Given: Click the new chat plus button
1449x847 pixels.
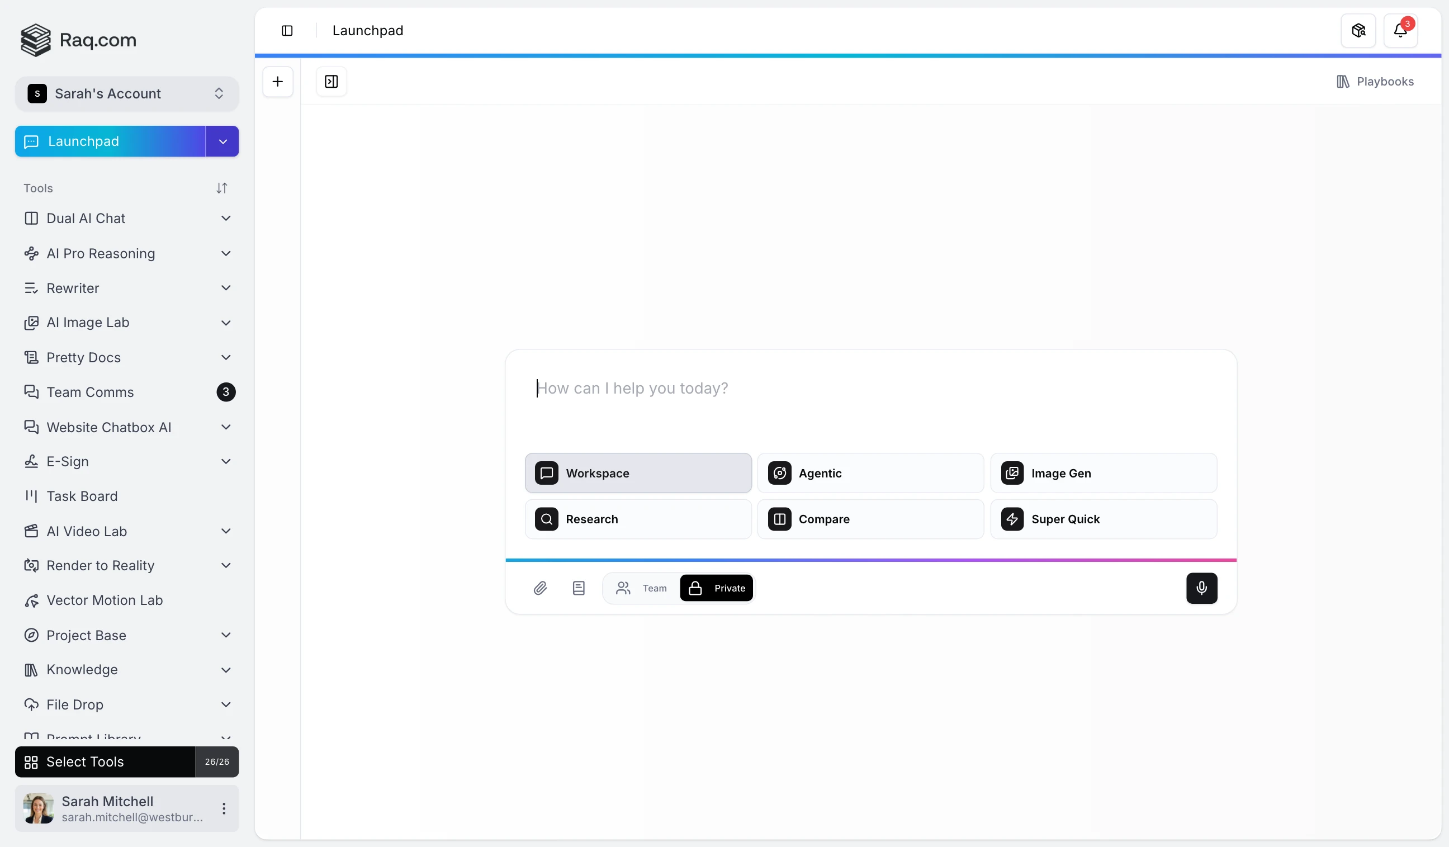Looking at the screenshot, I should (x=278, y=82).
